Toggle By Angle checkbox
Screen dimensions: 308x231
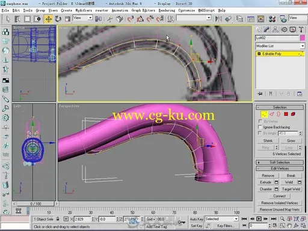(260, 133)
